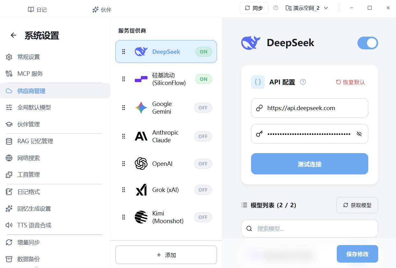This screenshot has height=268, width=396.
Task: Click the cloud icon for 供应商管理
Action: click(9, 91)
